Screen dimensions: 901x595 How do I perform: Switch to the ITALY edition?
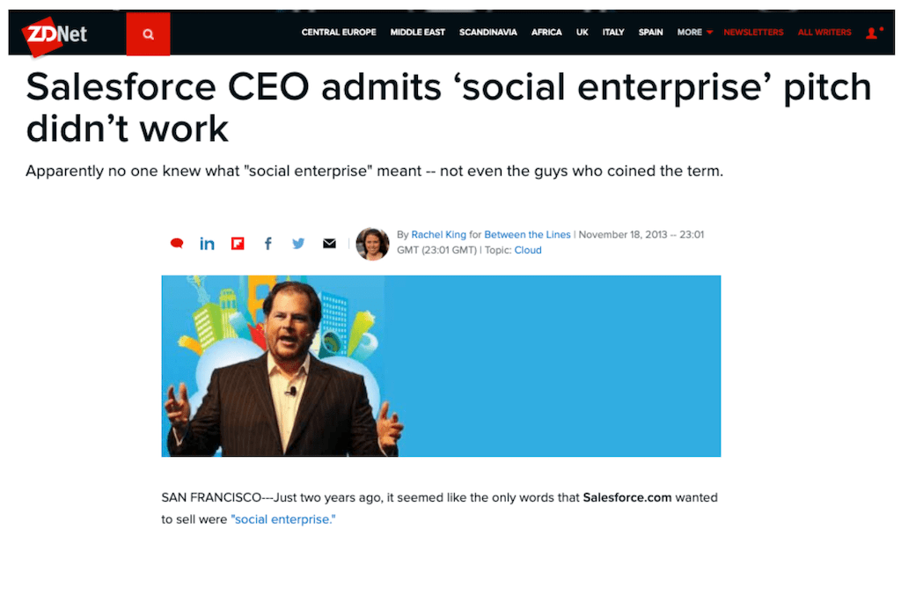coord(613,32)
